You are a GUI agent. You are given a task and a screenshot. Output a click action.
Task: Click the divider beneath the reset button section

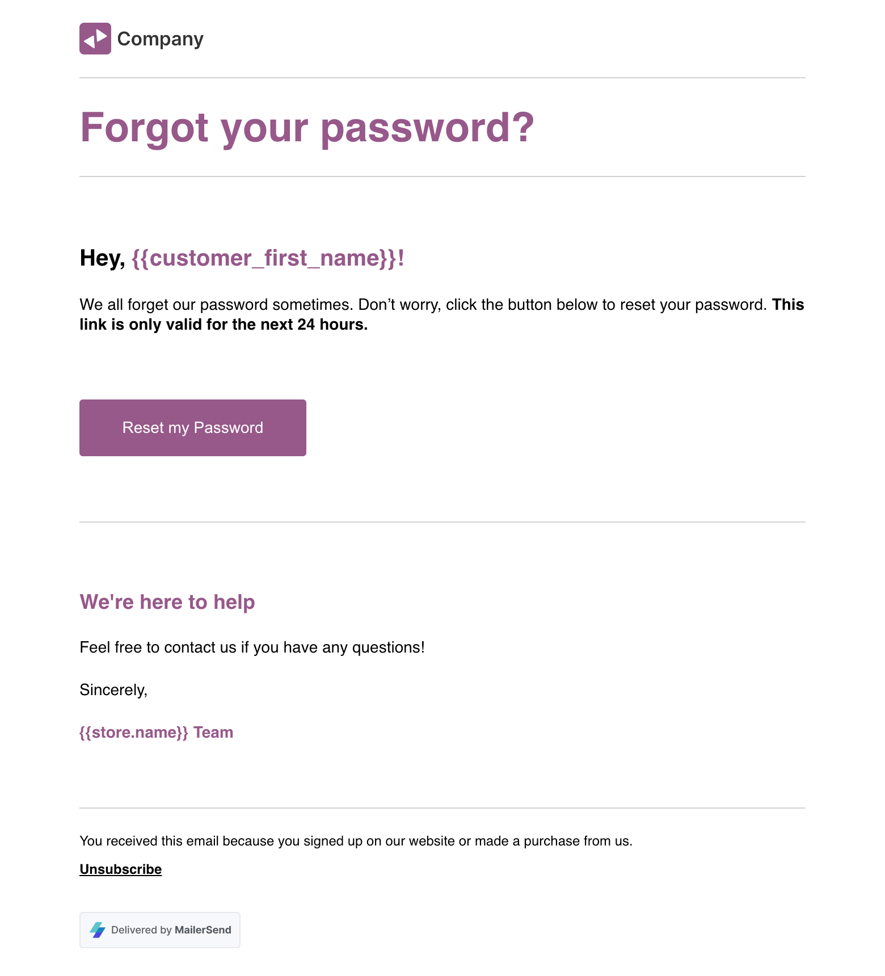(442, 522)
